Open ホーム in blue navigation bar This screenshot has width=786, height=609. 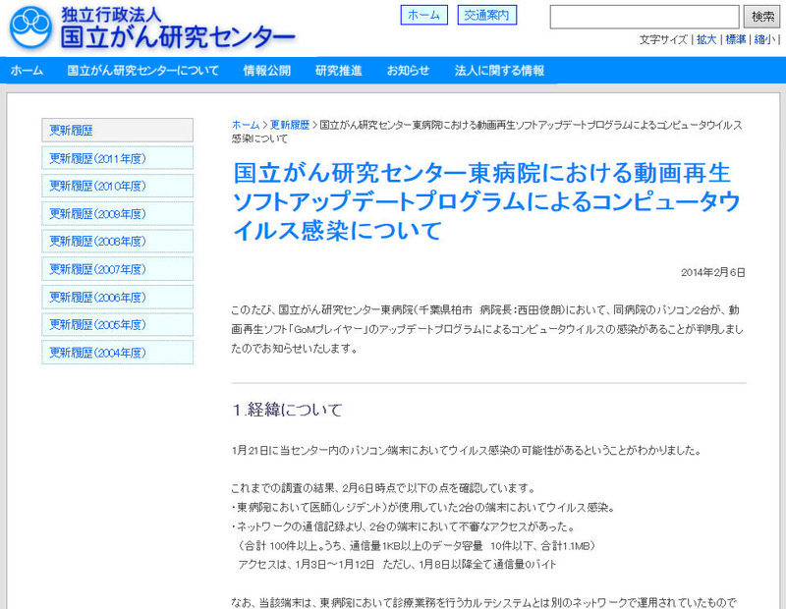tap(27, 71)
